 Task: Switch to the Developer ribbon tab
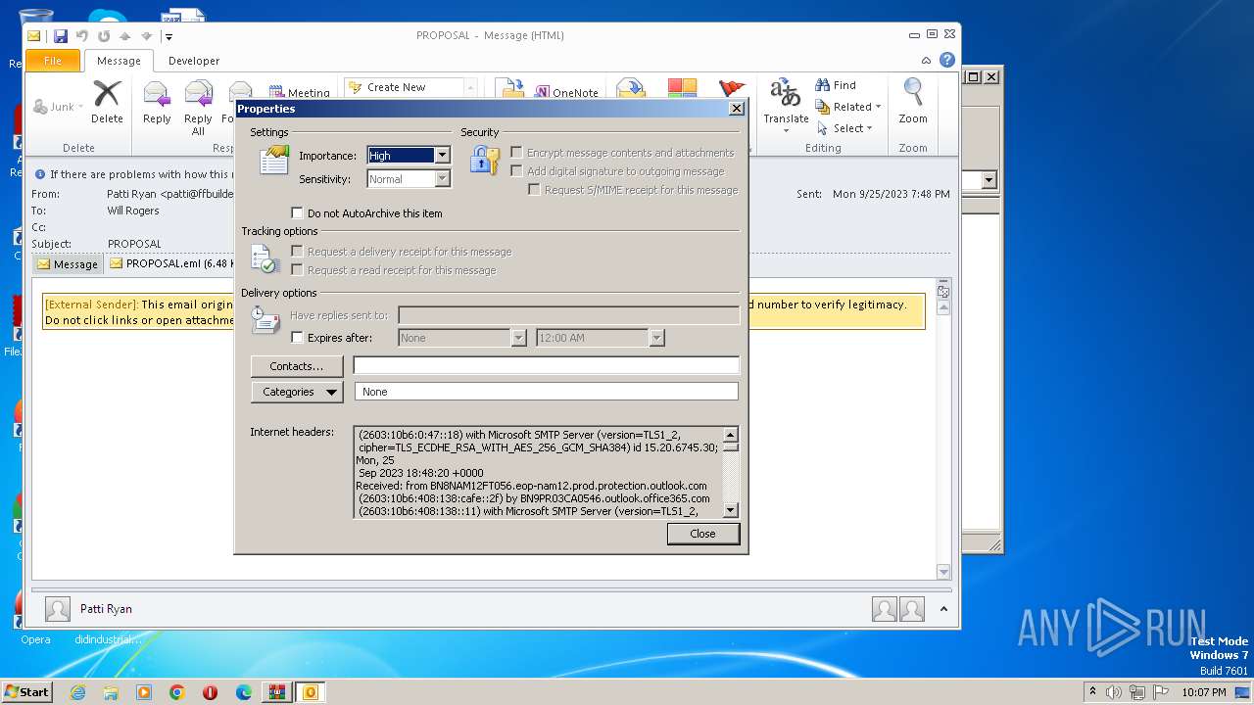[194, 61]
